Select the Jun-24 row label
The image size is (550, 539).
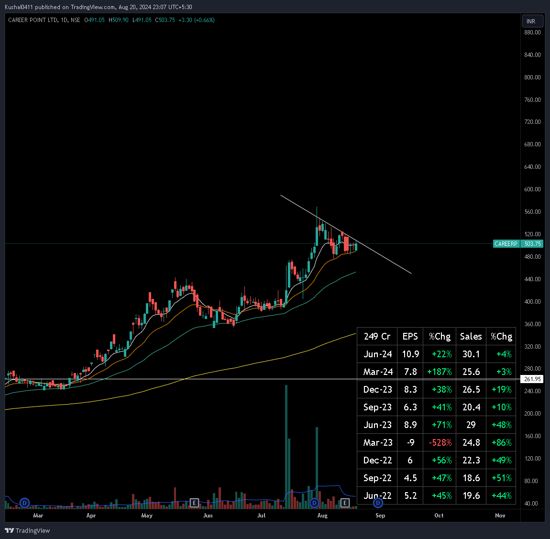click(377, 354)
